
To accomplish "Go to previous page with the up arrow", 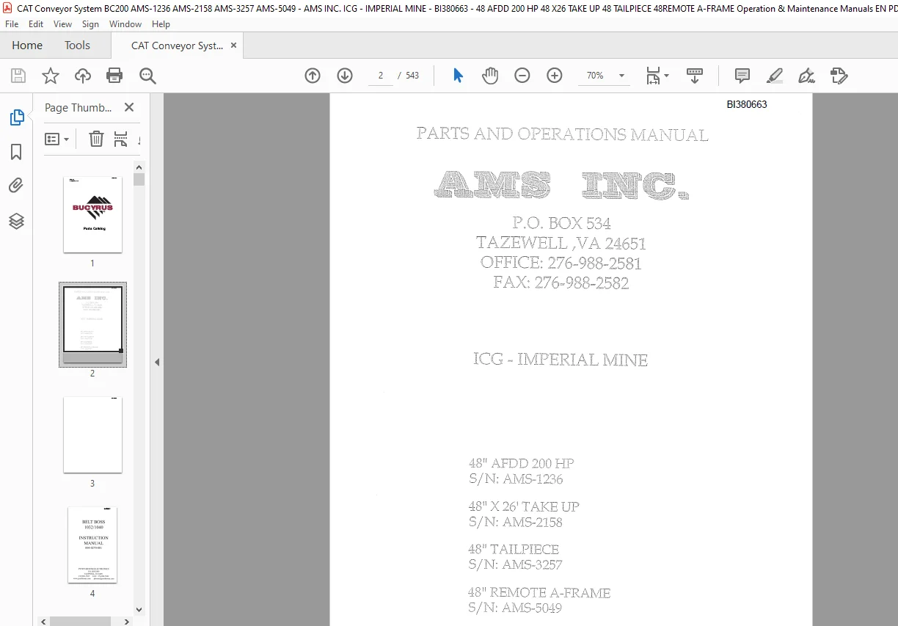I will click(x=313, y=76).
